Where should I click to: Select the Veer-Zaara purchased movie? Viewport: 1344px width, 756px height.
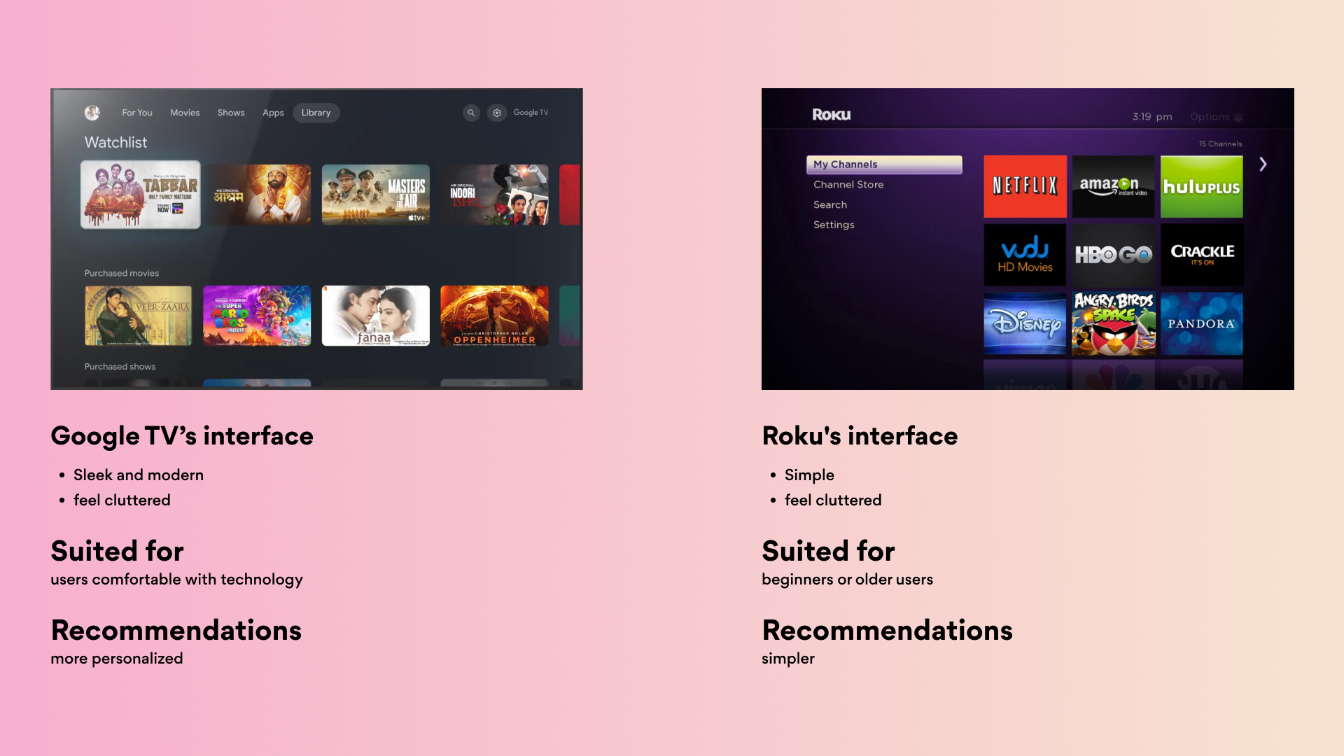coord(138,316)
